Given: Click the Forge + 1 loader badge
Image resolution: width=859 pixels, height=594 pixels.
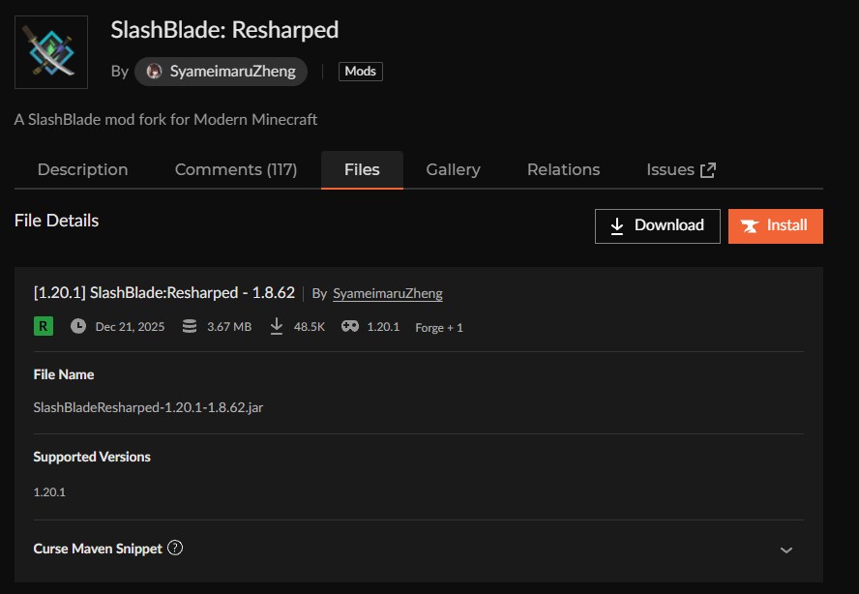Looking at the screenshot, I should (x=439, y=327).
